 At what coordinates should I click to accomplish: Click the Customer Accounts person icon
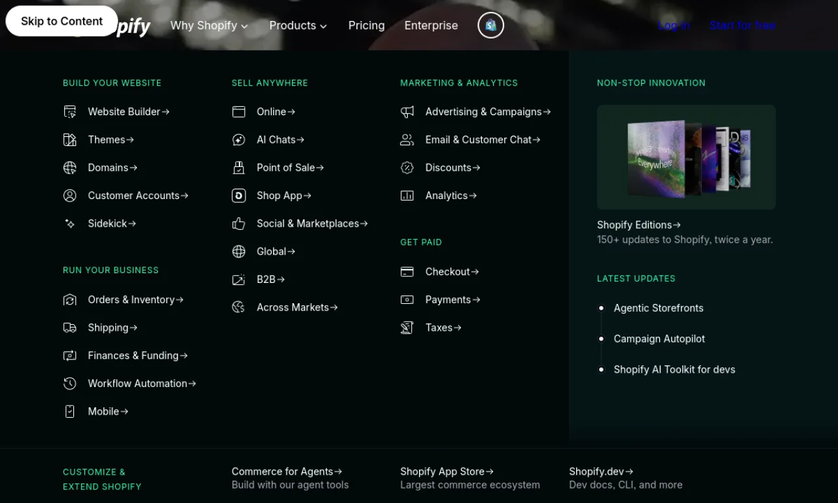click(x=69, y=196)
